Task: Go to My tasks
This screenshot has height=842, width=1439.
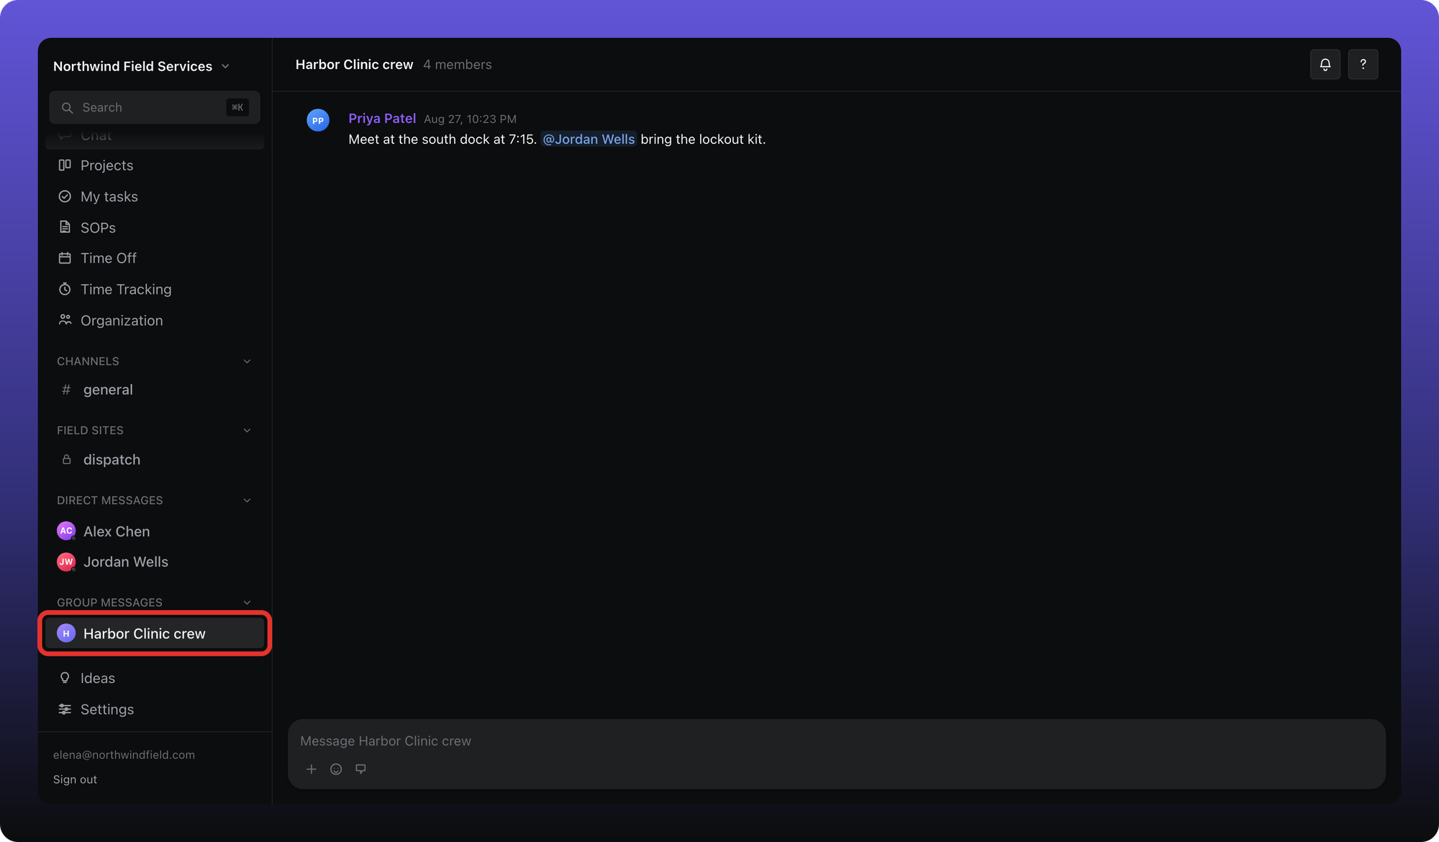Action: coord(155,196)
